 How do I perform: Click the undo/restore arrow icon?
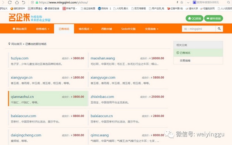tap(24, 2)
